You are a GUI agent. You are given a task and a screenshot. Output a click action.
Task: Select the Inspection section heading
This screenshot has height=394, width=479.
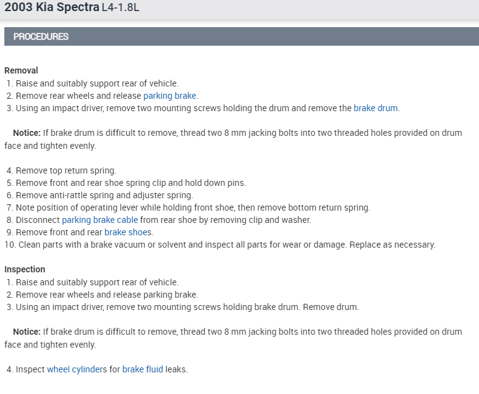[25, 269]
